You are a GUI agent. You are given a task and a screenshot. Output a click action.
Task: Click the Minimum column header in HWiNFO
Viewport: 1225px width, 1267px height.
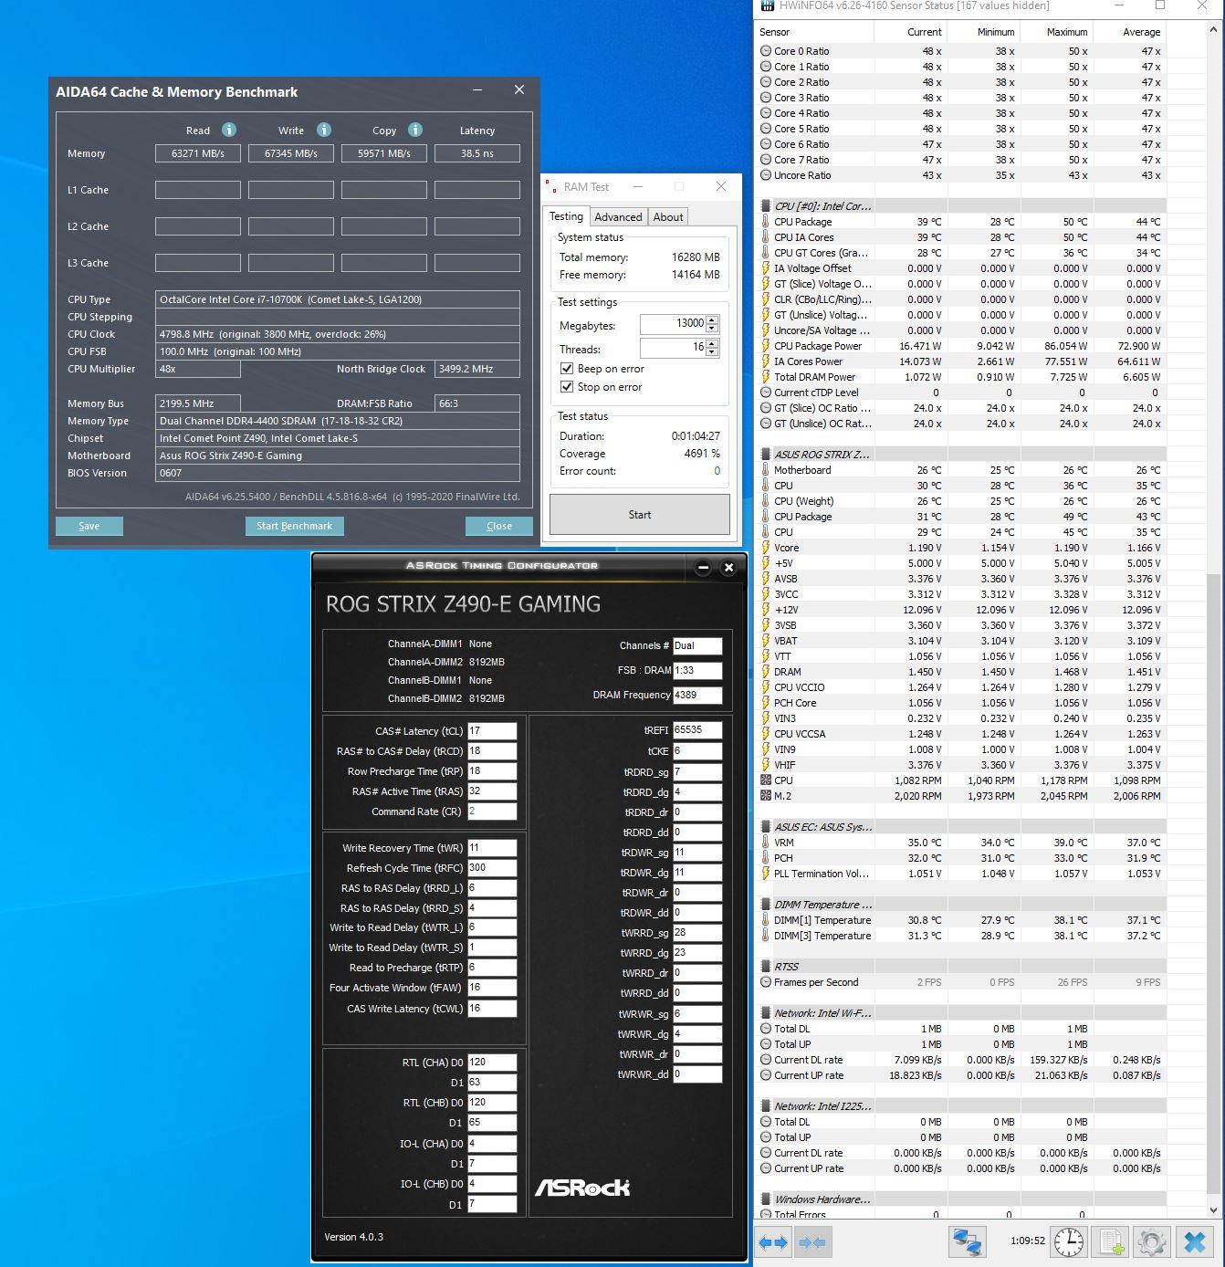pos(983,32)
